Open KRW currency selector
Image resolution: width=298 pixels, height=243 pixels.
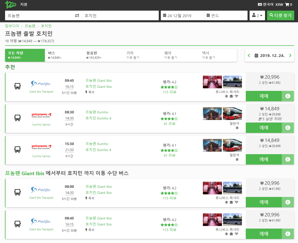[x=279, y=5]
